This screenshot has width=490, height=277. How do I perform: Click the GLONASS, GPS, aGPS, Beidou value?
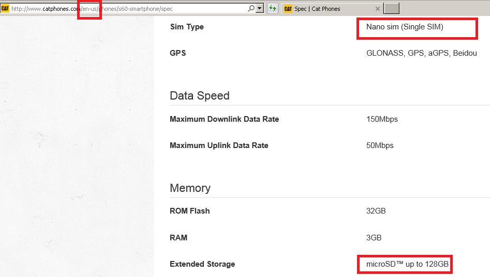point(421,53)
